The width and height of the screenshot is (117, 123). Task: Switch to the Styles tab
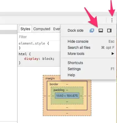(x=25, y=29)
